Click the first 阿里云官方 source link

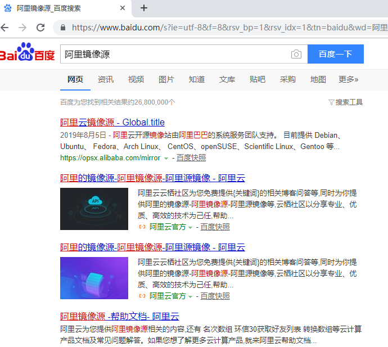pos(168,227)
